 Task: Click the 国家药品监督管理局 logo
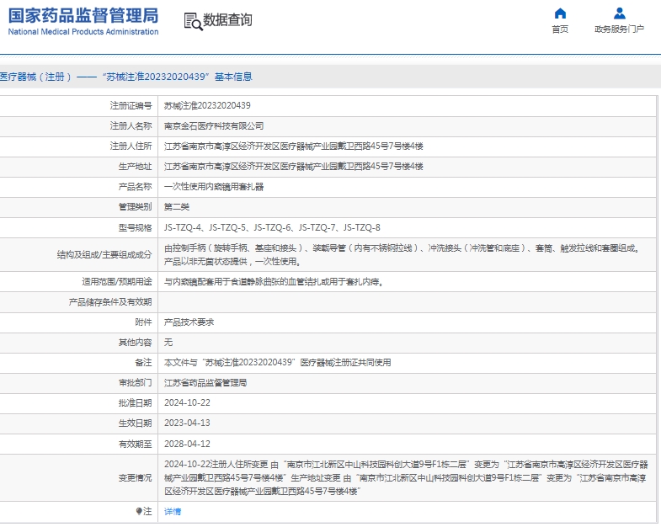click(x=83, y=16)
